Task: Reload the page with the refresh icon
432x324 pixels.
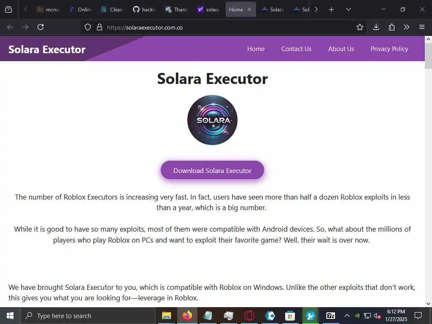Action: pos(40,27)
